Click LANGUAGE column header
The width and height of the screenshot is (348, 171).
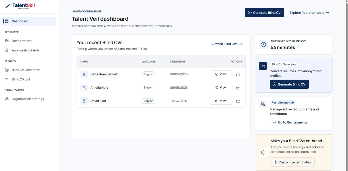coord(149,61)
